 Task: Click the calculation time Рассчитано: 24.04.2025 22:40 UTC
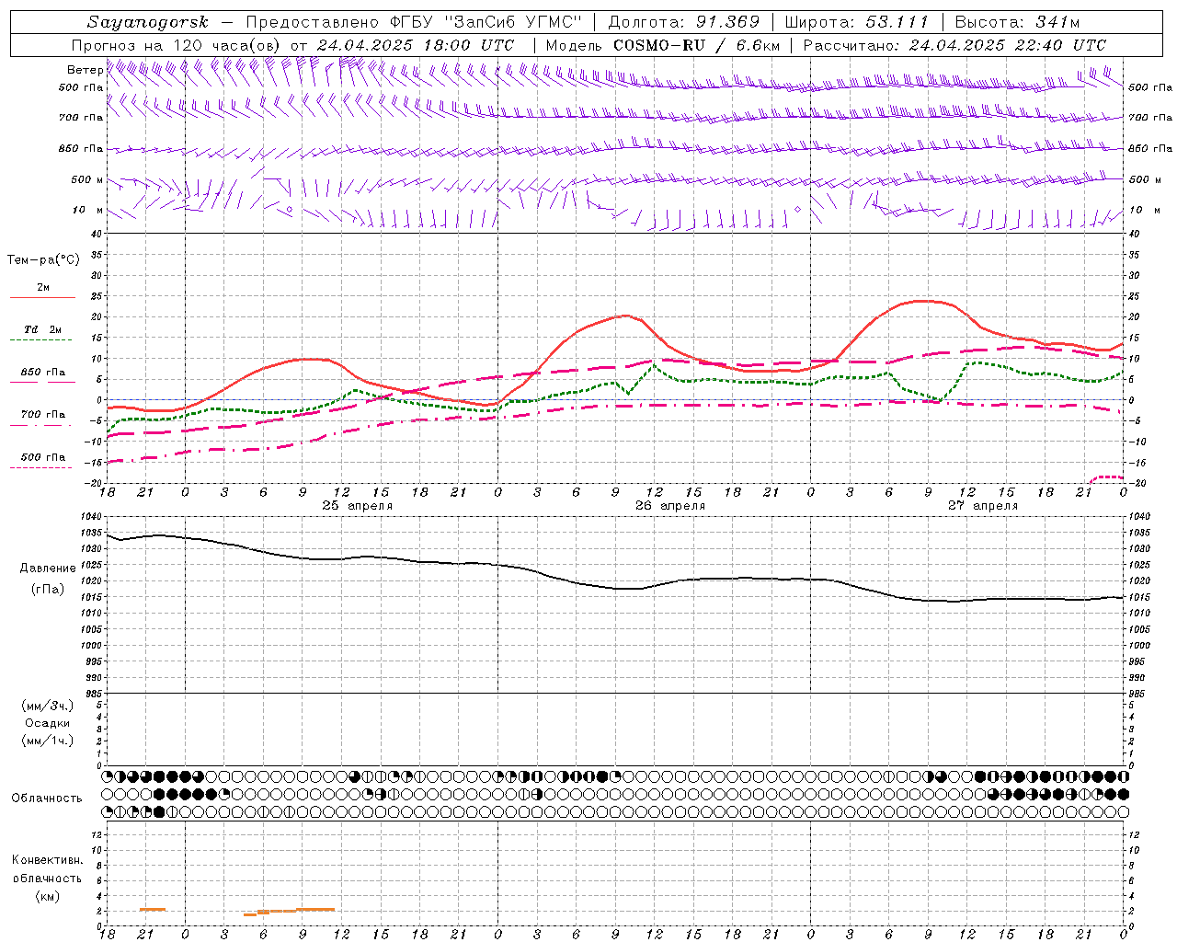tap(954, 45)
